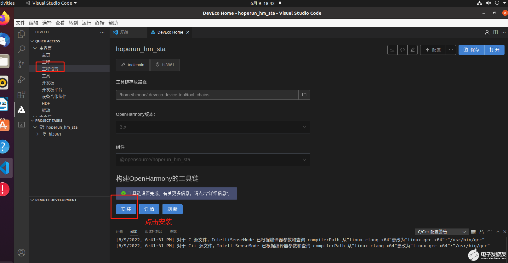Open output log in editor icon

pyautogui.click(x=490, y=232)
